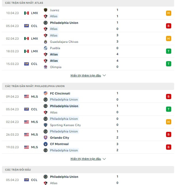Open the CF Montreal vs Philadelphia Union match row
The height and width of the screenshot is (185, 175).
point(88,147)
